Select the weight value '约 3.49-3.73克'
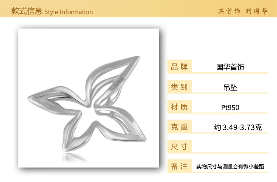 (x=238, y=127)
